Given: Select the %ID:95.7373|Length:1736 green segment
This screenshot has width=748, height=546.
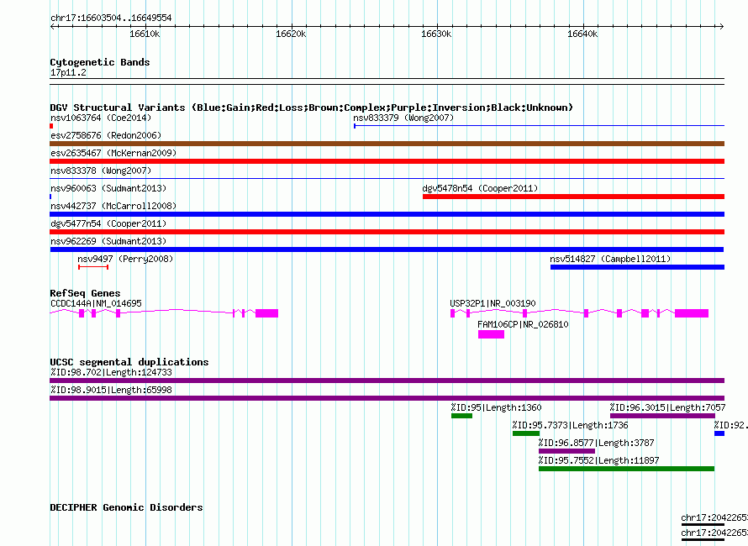Looking at the screenshot, I should pos(525,433).
